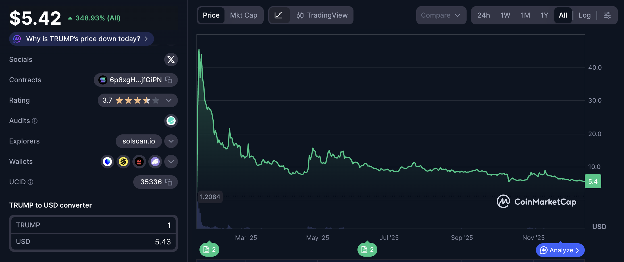Open the Compare dropdown
The height and width of the screenshot is (262, 624).
pos(441,15)
